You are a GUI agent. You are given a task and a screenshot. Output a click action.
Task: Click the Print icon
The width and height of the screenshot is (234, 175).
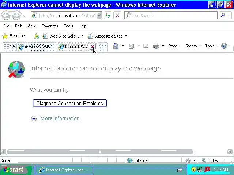(156, 46)
